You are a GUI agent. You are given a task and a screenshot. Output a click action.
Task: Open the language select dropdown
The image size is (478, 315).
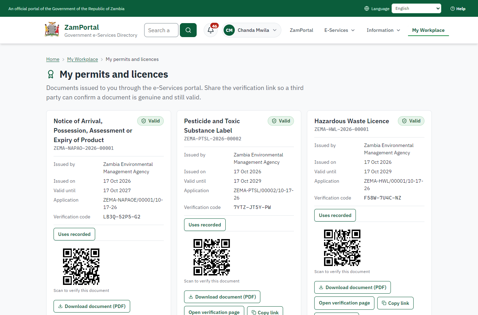(416, 8)
